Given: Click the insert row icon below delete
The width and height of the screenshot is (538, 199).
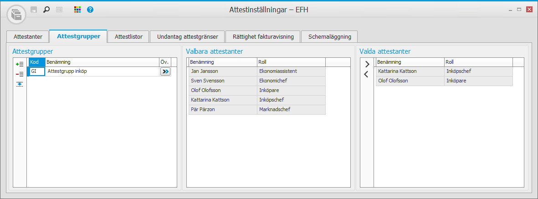Looking at the screenshot, I should pyautogui.click(x=20, y=84).
